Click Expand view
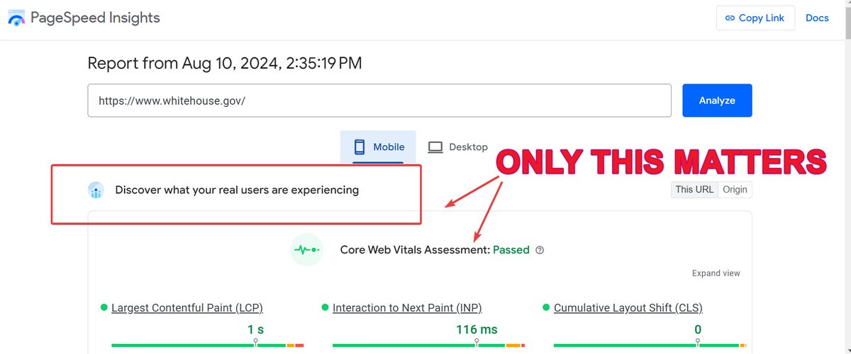 click(x=716, y=273)
